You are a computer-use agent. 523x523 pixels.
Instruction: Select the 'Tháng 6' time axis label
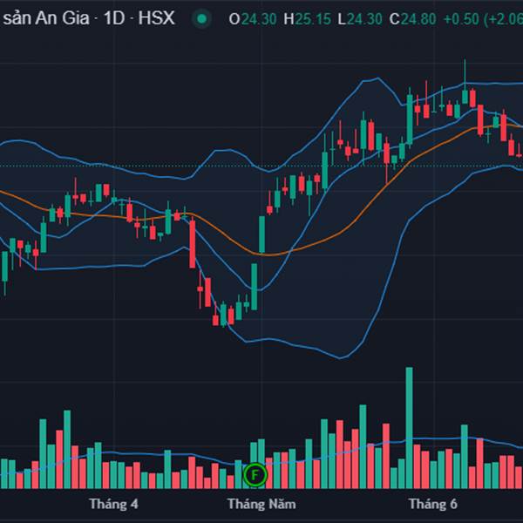click(433, 504)
